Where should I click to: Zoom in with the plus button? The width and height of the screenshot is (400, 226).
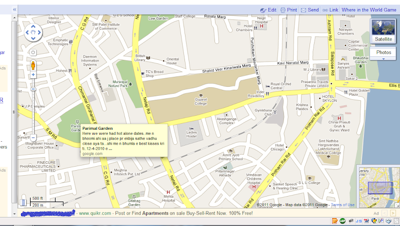tap(33, 75)
